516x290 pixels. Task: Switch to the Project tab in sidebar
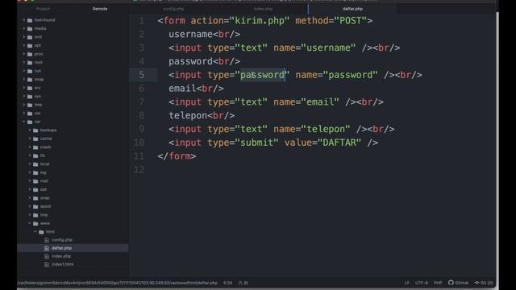(x=43, y=9)
